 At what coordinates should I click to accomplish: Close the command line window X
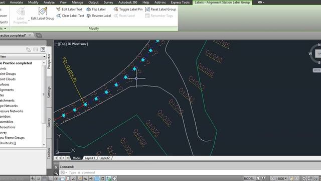pos(56,167)
